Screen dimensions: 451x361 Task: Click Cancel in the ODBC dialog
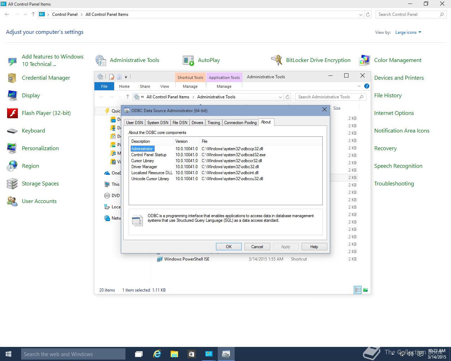[257, 247]
